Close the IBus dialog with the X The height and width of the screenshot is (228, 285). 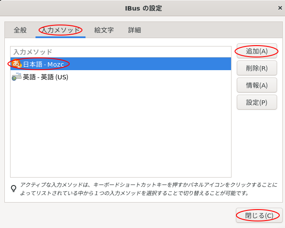[x=280, y=8]
